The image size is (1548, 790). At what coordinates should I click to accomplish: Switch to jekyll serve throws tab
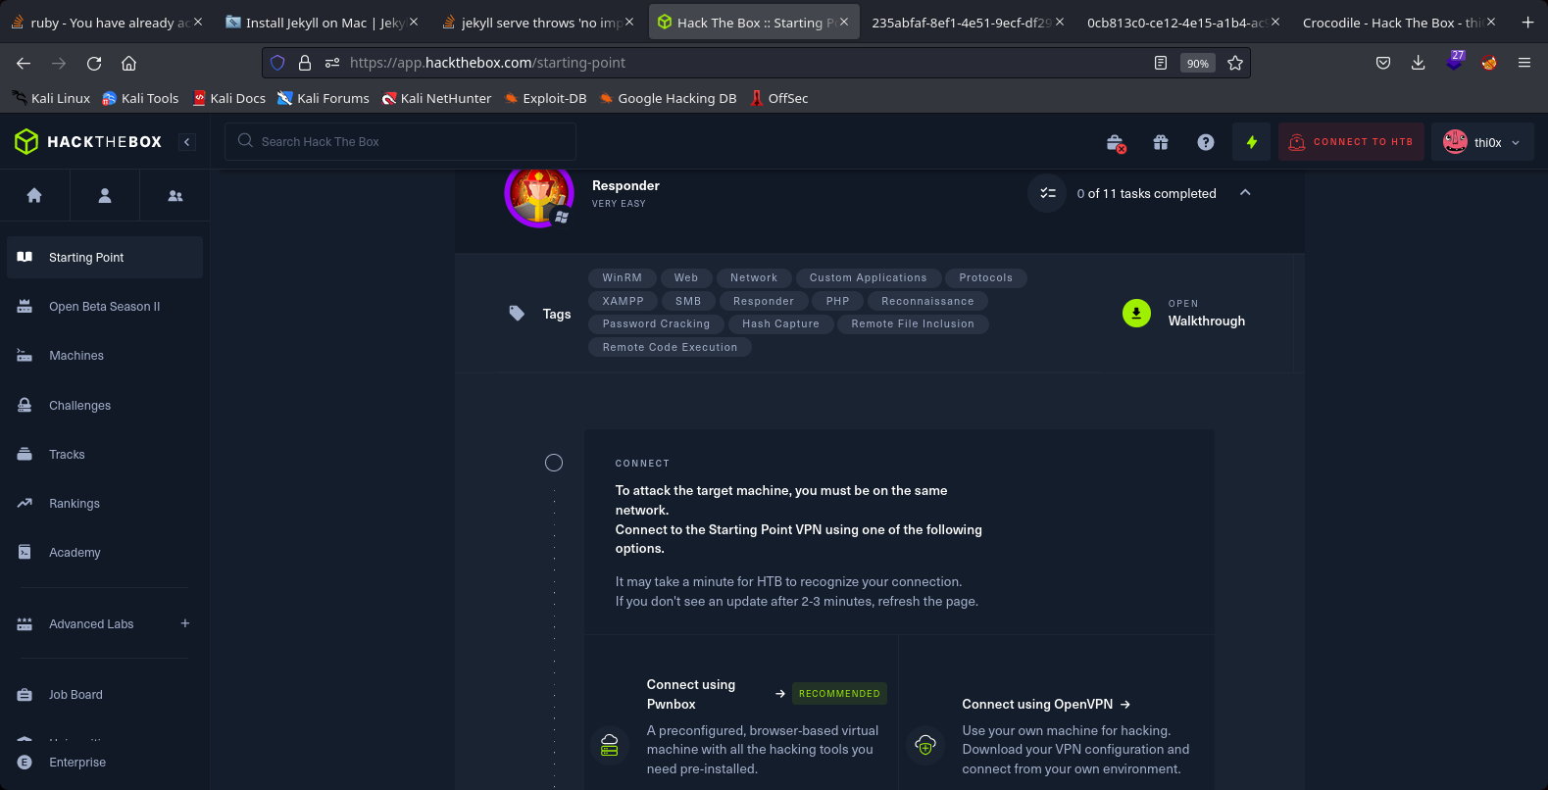(537, 22)
